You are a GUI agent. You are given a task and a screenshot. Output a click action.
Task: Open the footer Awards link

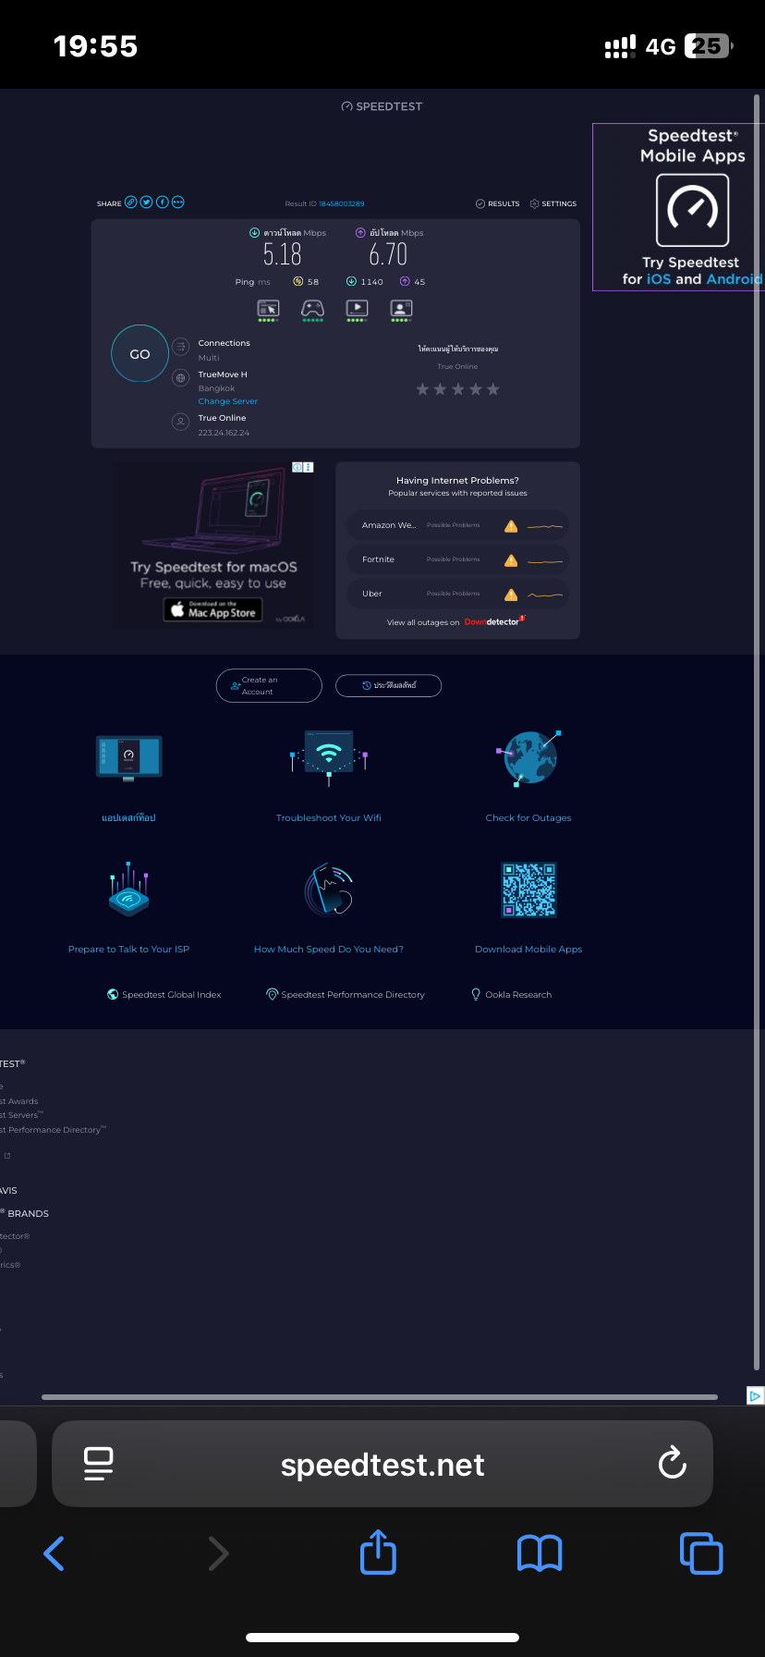(19, 1101)
